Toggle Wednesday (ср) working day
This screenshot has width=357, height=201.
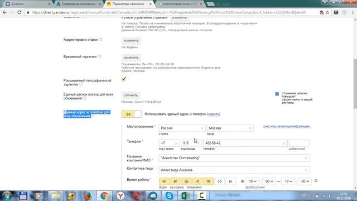(186, 181)
